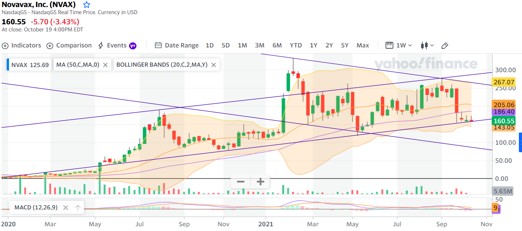This screenshot has height=231, width=522.
Task: Click the 160.55 green current price tag
Action: coord(504,121)
